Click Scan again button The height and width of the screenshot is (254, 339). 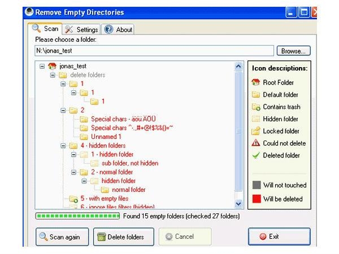coord(62,237)
